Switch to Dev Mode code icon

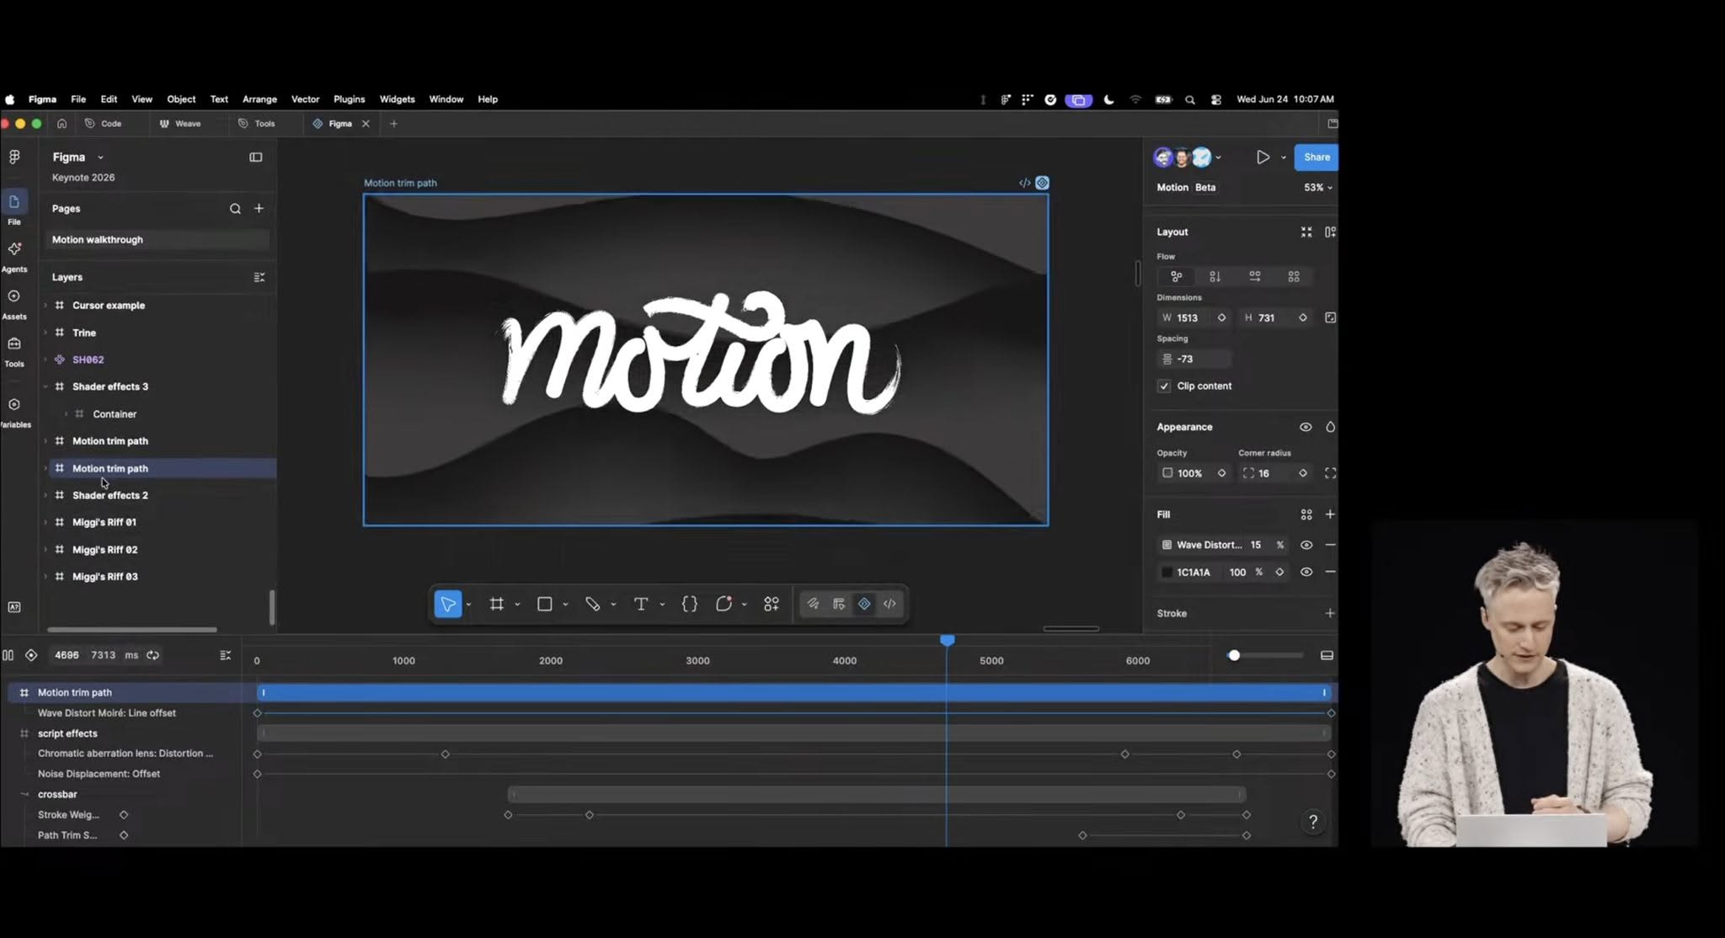coord(889,604)
